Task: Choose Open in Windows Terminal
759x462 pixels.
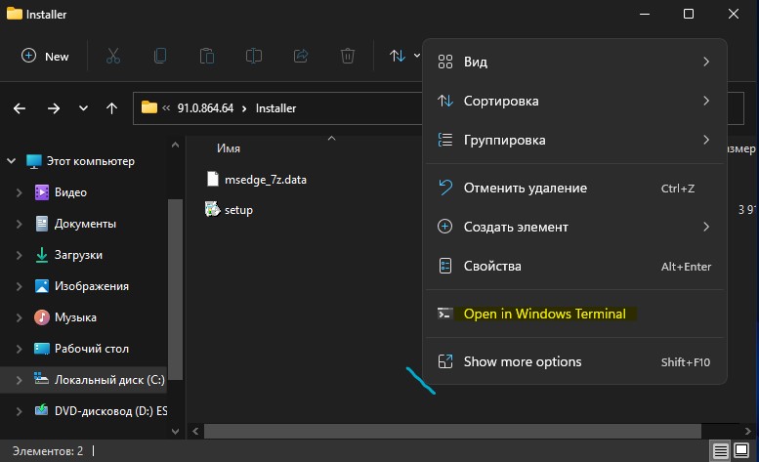Action: [x=574, y=314]
